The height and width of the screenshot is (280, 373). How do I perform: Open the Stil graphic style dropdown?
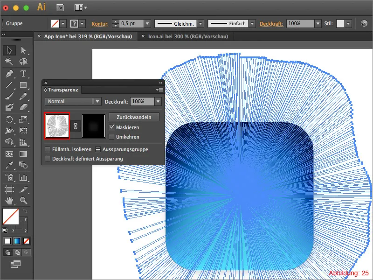coord(348,24)
